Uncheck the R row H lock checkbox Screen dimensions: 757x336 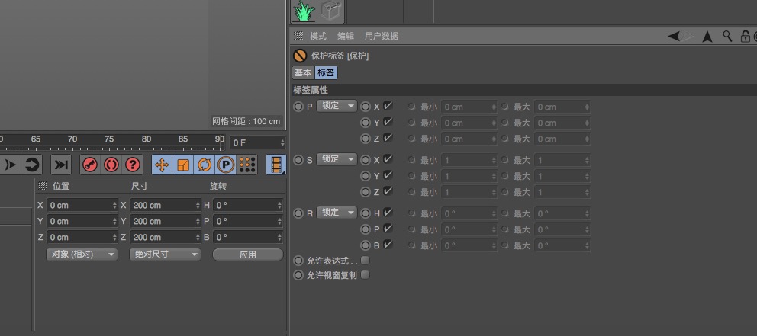[x=388, y=212]
